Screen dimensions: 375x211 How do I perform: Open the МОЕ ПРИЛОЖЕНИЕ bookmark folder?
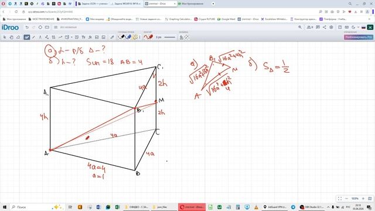41,19
